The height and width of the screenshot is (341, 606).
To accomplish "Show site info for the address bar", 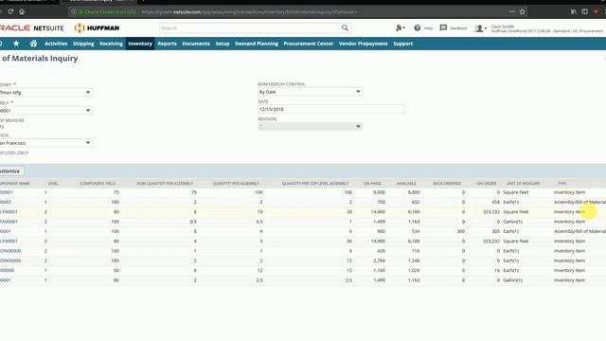I will pos(74,11).
